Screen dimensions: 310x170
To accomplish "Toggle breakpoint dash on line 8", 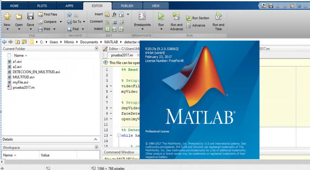I will click(x=111, y=108).
